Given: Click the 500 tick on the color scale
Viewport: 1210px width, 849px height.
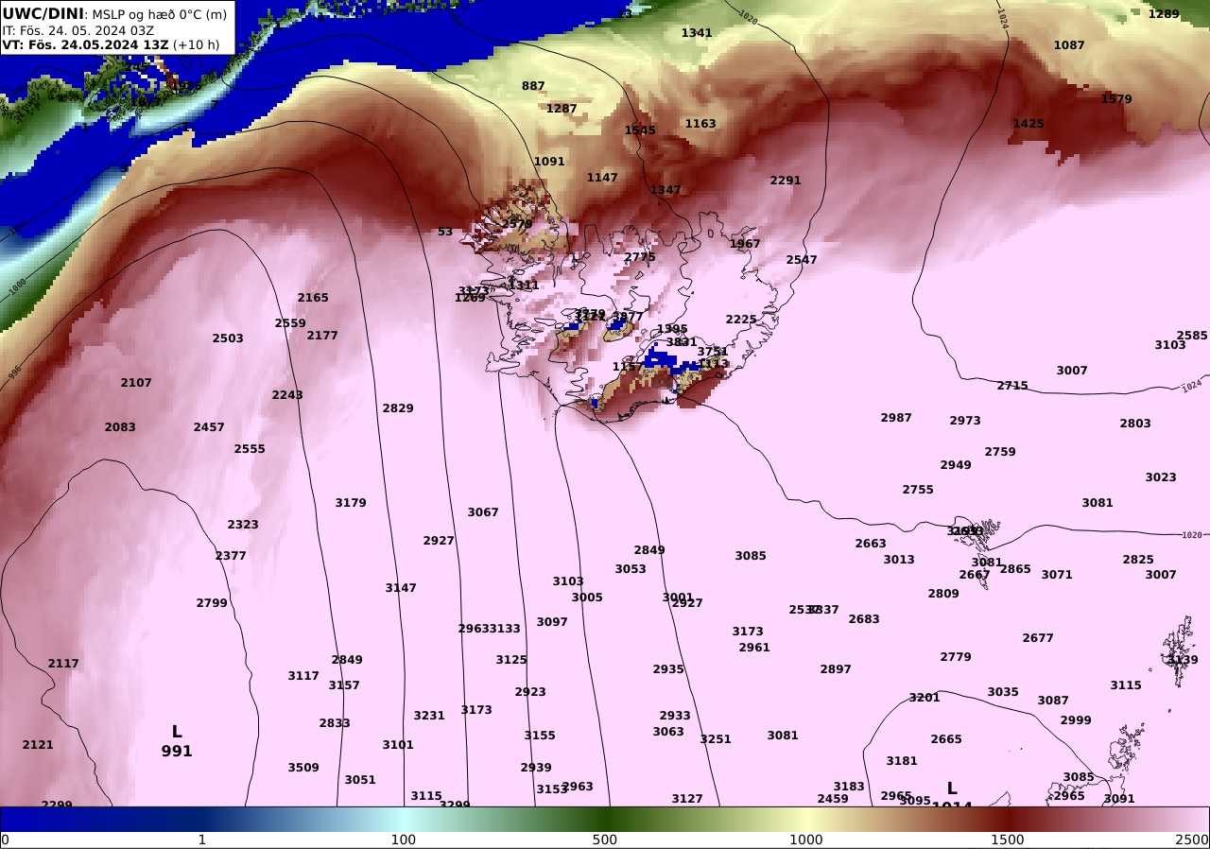Looking at the screenshot, I should [x=605, y=840].
